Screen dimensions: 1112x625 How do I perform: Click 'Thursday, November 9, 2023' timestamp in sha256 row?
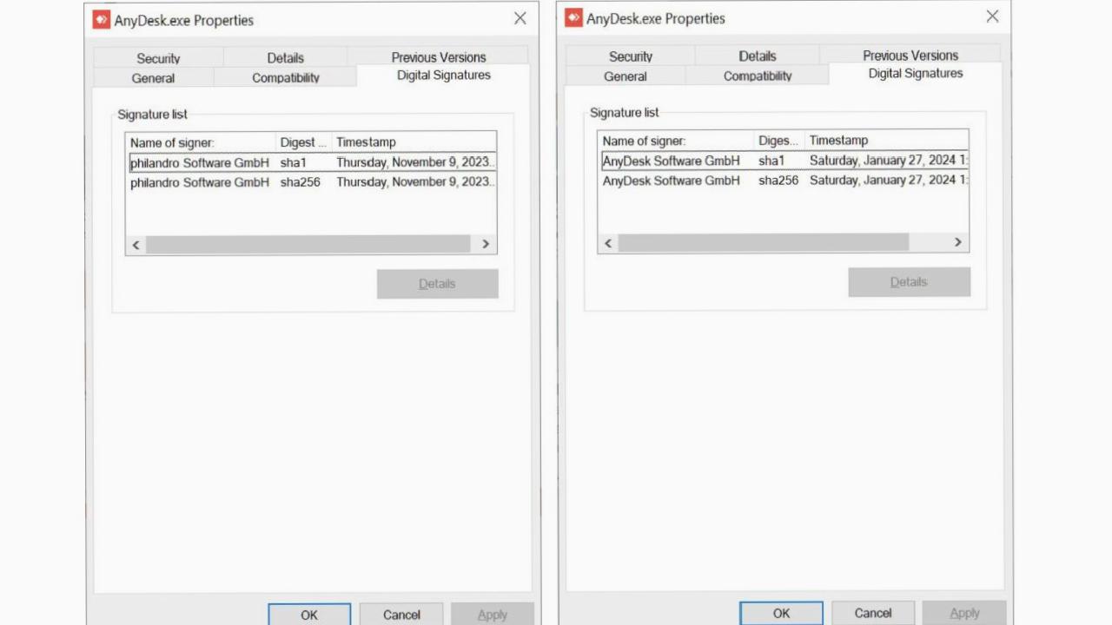[x=415, y=182]
